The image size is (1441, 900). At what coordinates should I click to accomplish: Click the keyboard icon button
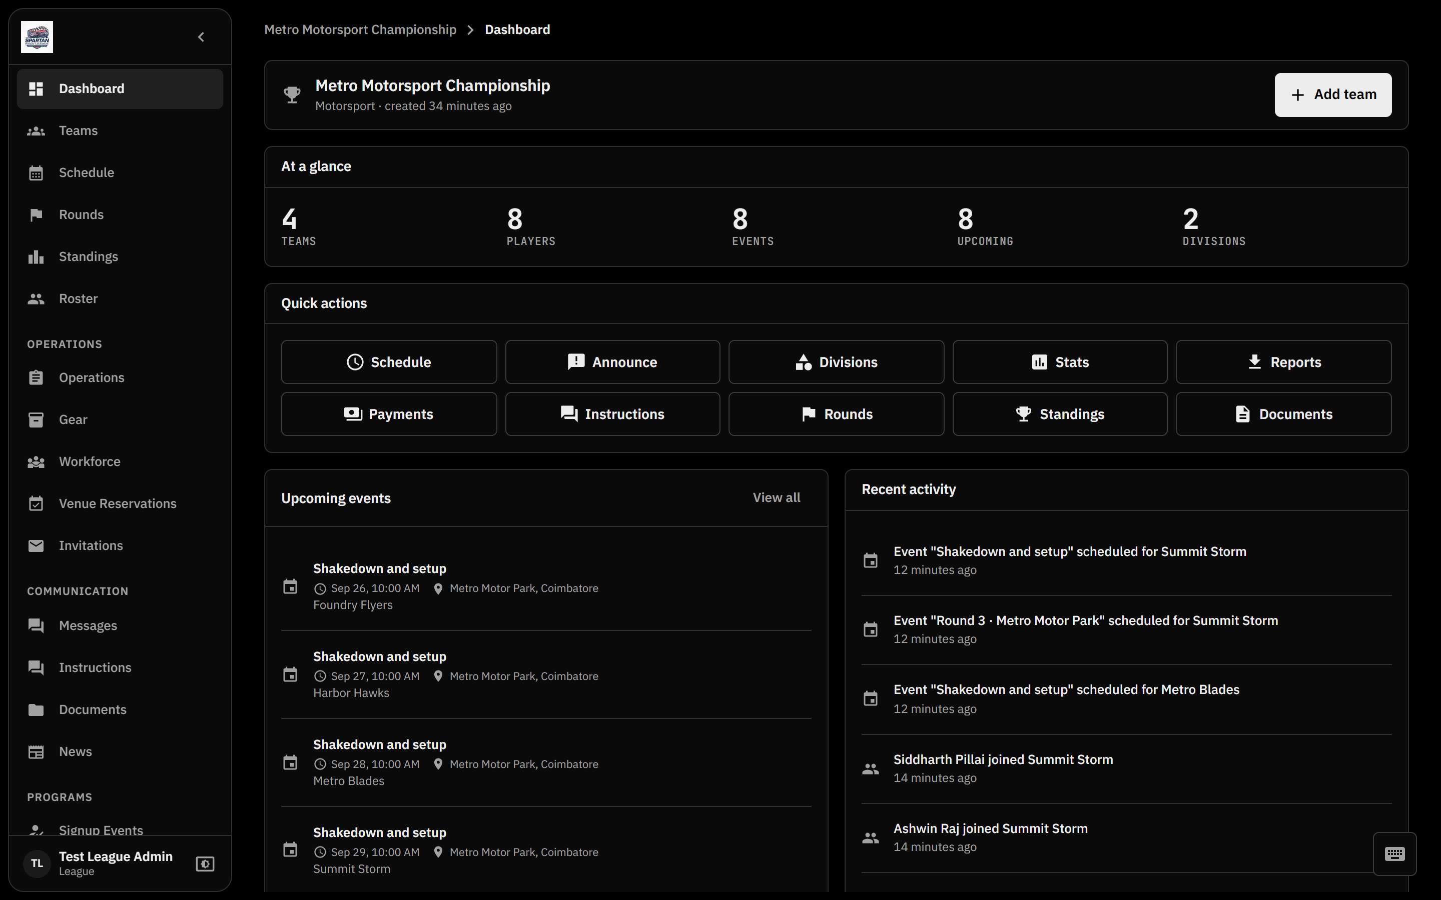(1394, 853)
